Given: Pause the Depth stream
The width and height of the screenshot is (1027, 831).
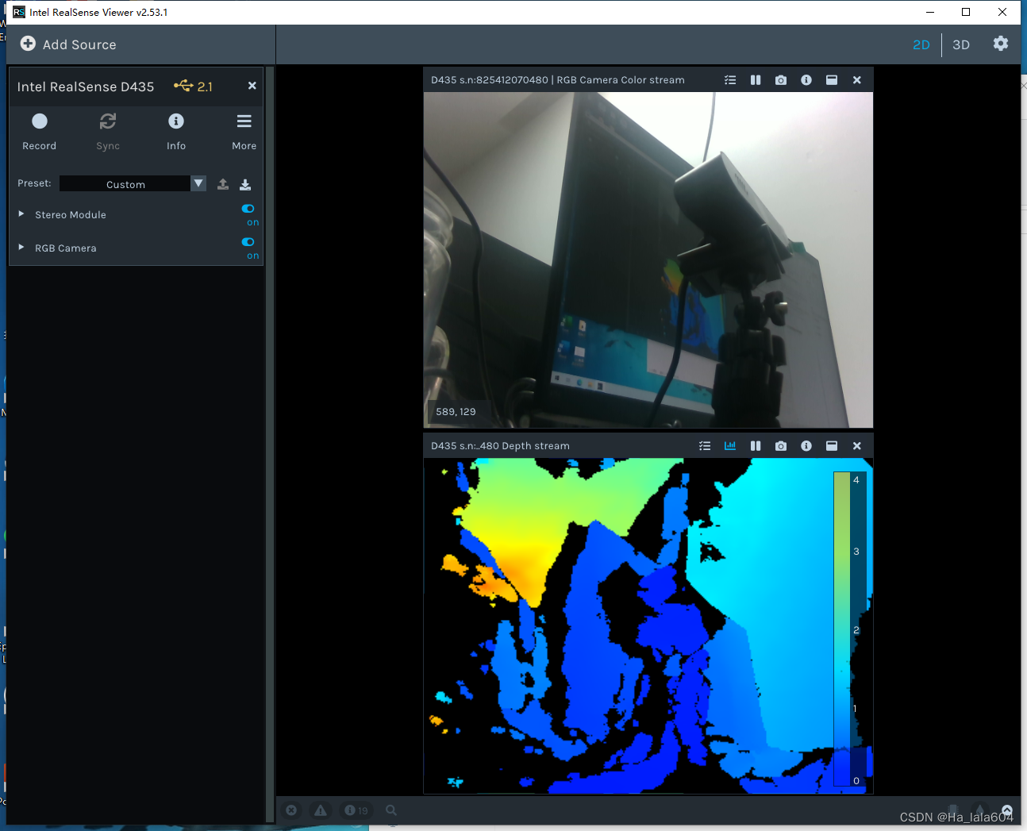Looking at the screenshot, I should (755, 445).
